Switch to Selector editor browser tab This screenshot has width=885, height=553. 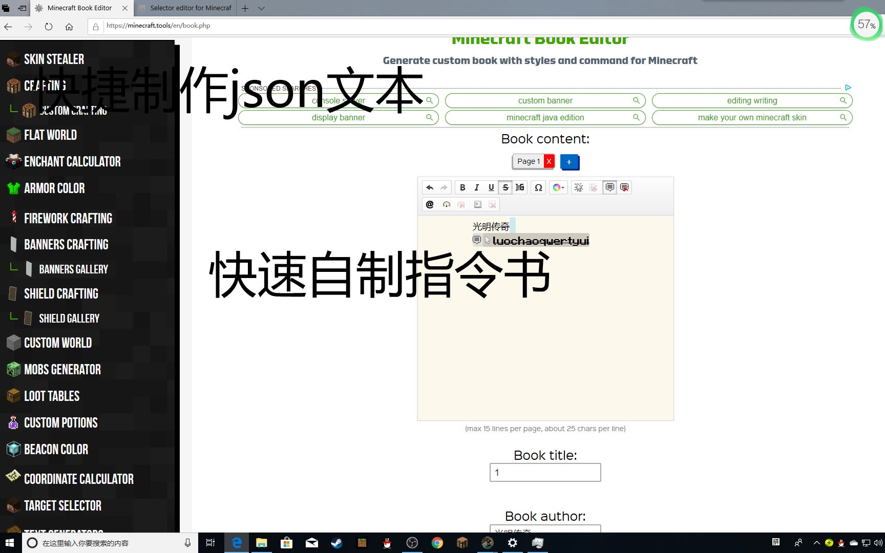pyautogui.click(x=185, y=8)
